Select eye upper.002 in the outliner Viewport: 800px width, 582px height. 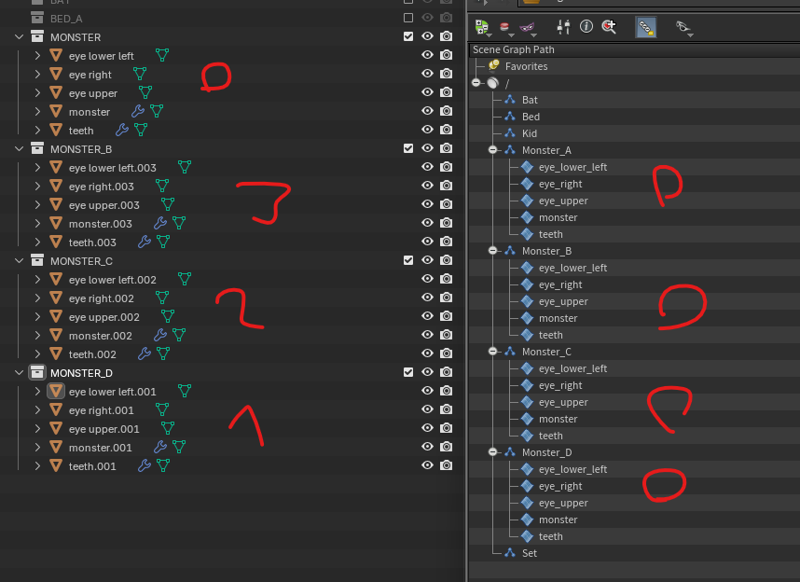[x=104, y=317]
